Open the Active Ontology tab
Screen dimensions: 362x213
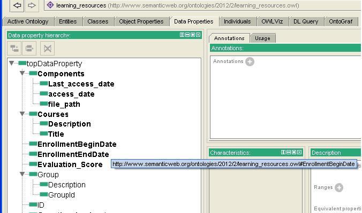28,21
